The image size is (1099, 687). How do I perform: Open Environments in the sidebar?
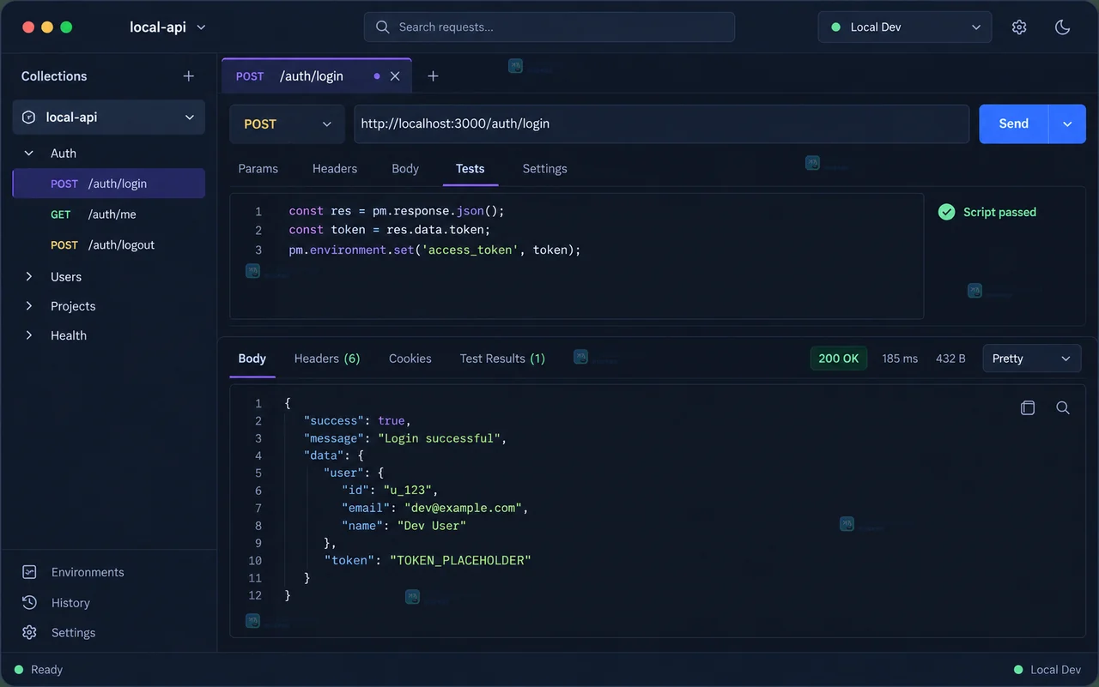(88, 572)
